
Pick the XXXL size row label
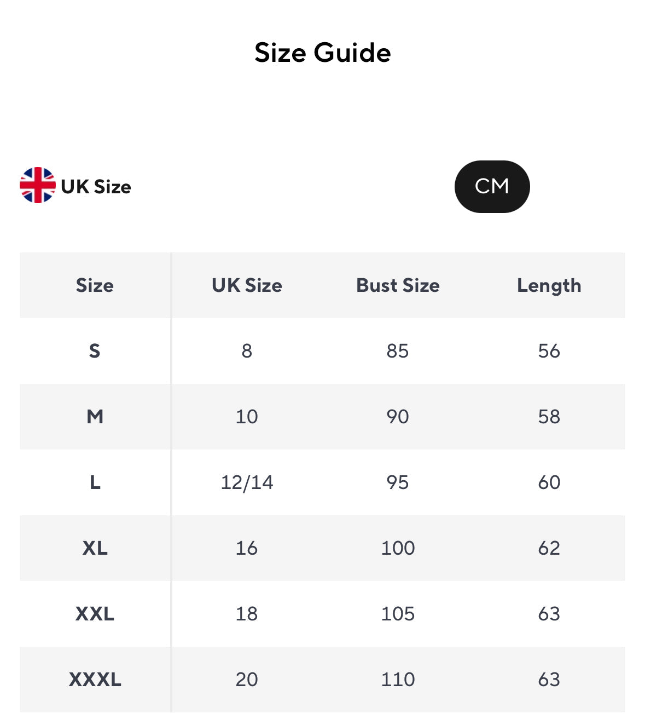pos(95,680)
